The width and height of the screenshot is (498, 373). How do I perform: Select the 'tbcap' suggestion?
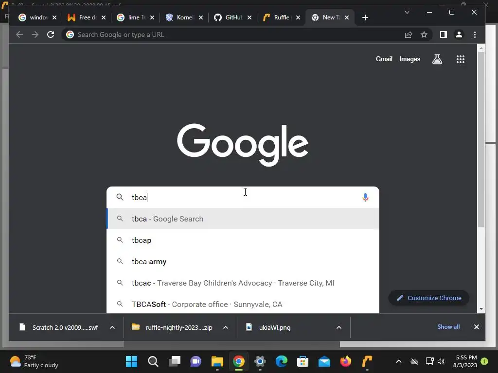(x=243, y=240)
